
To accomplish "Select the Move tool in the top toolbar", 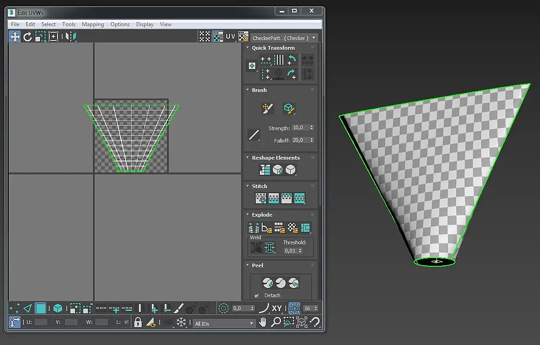I will [x=15, y=37].
